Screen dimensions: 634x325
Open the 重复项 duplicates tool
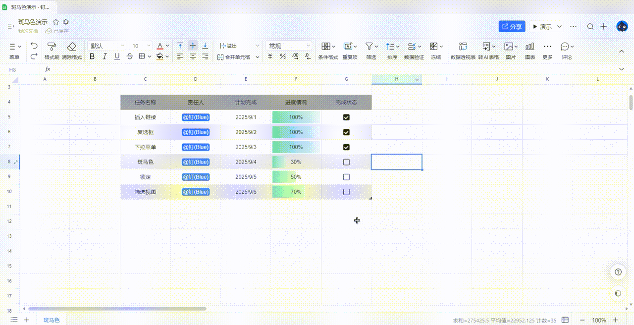350,51
